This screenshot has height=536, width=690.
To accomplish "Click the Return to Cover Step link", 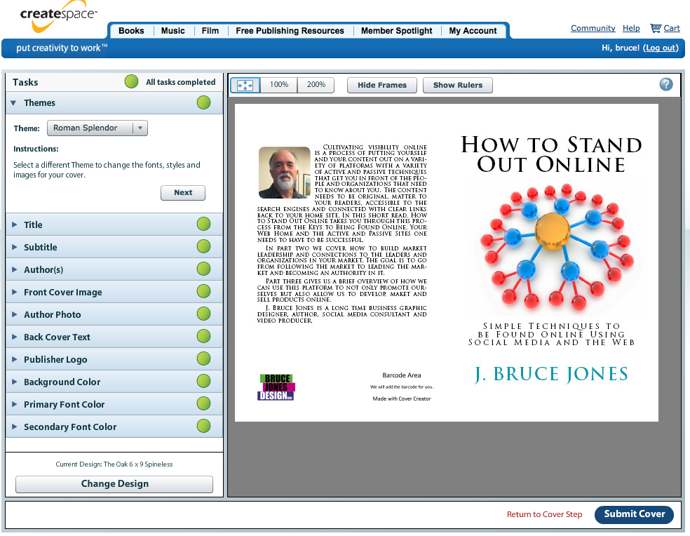I will pyautogui.click(x=544, y=514).
